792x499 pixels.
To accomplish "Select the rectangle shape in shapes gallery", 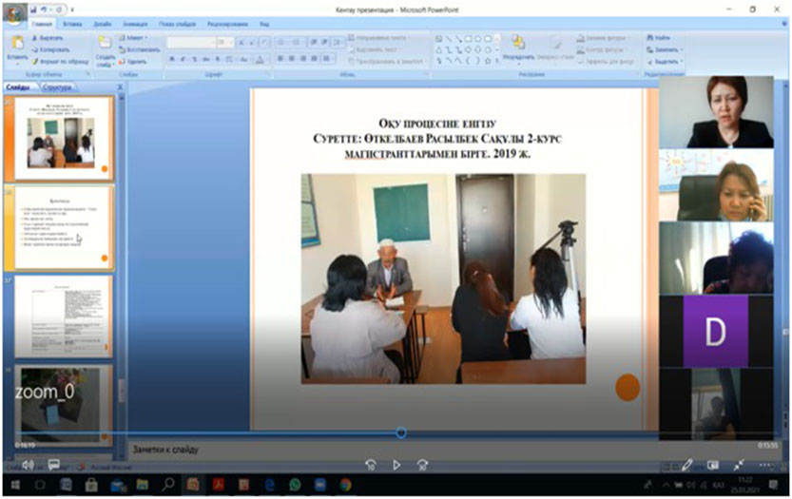I will click(x=468, y=39).
